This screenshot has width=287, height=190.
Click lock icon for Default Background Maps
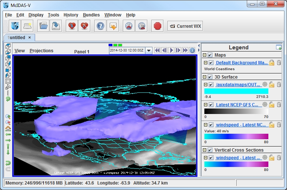(x=272, y=62)
